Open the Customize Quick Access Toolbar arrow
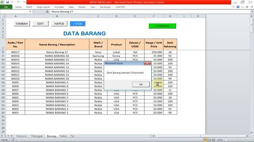The height and width of the screenshot is (142, 254). 25,2
